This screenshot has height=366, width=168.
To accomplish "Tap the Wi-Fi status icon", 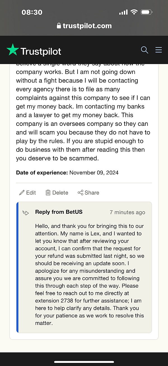I will coord(134,12).
